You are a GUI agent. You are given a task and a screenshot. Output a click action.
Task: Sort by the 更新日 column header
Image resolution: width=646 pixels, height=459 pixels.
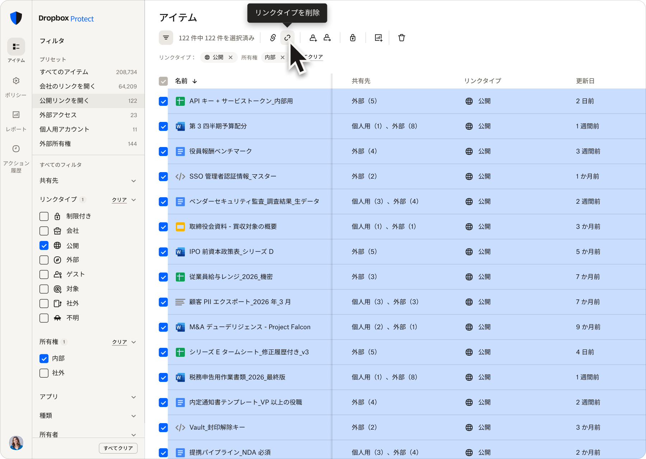(x=585, y=81)
